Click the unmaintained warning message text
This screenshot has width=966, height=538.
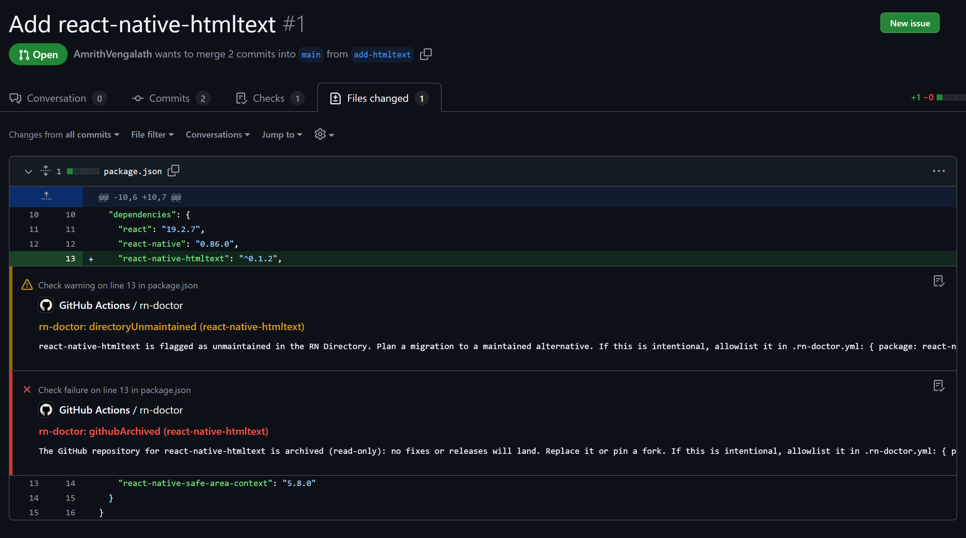coord(497,346)
